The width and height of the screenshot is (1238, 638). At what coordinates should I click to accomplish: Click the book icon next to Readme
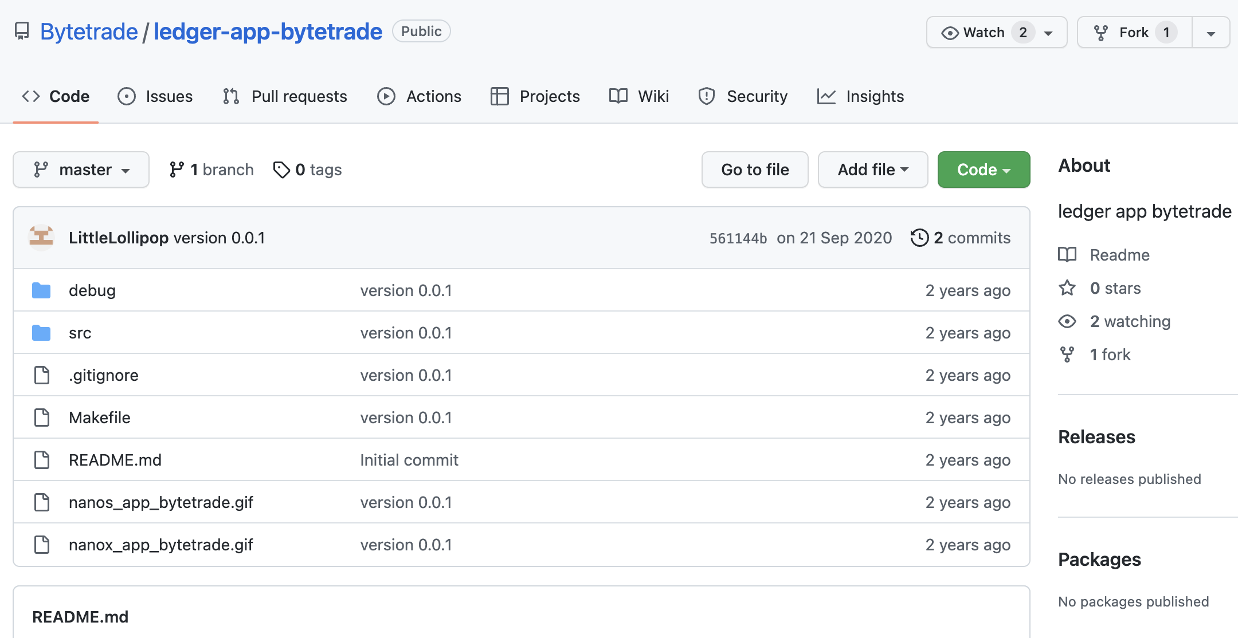point(1067,255)
